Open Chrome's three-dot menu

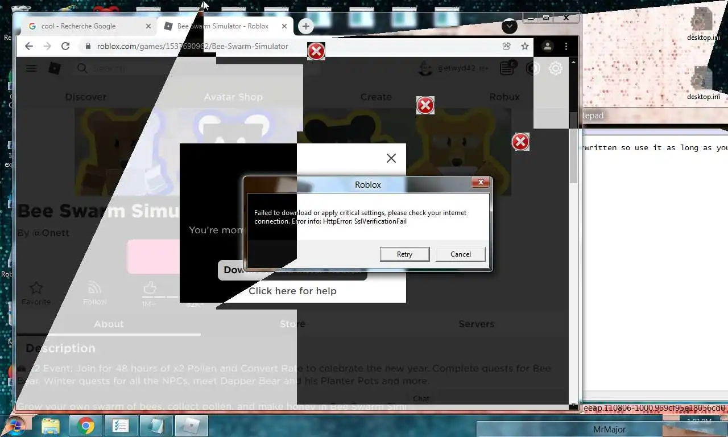click(x=566, y=46)
